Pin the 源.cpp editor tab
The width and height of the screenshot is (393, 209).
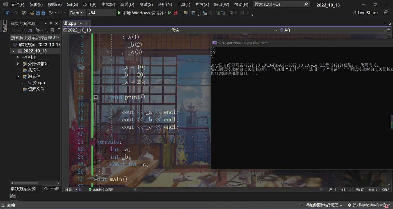click(81, 24)
